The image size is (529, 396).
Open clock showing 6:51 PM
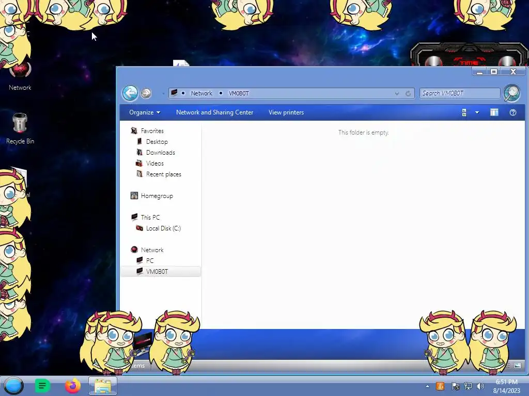(x=506, y=386)
